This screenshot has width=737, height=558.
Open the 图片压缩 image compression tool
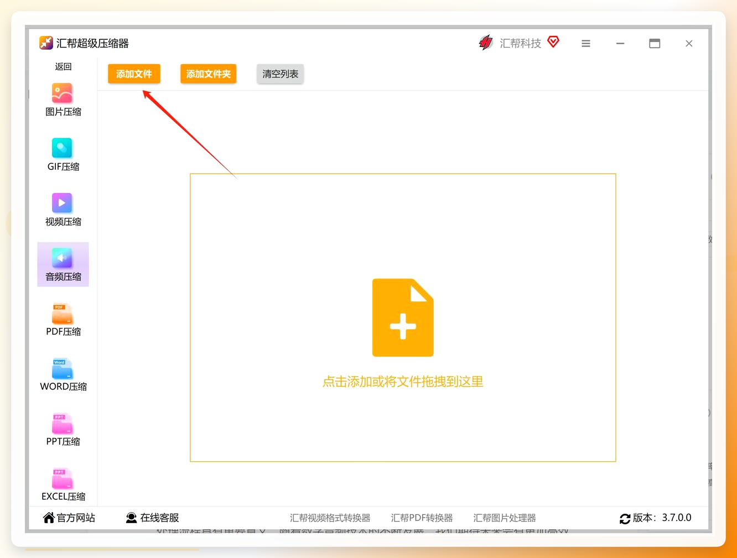tap(63, 100)
